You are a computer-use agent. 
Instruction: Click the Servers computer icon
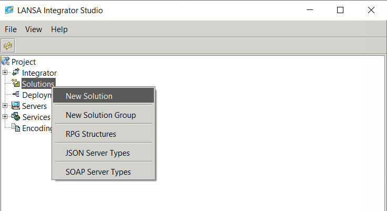[x=16, y=105]
